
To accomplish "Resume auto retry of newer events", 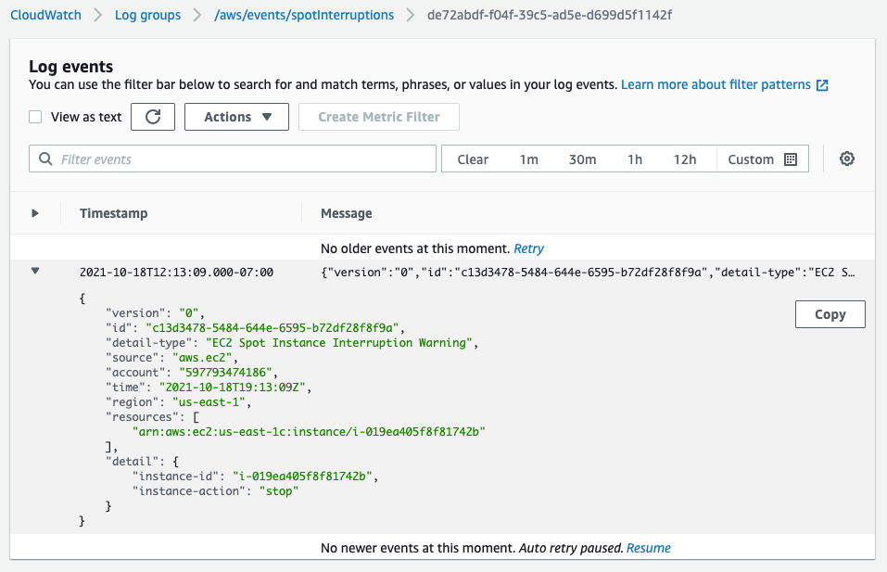I will (x=648, y=548).
